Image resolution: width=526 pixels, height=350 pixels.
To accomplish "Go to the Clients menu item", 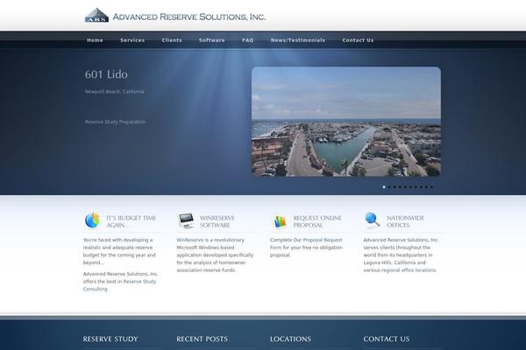I will pos(172,40).
